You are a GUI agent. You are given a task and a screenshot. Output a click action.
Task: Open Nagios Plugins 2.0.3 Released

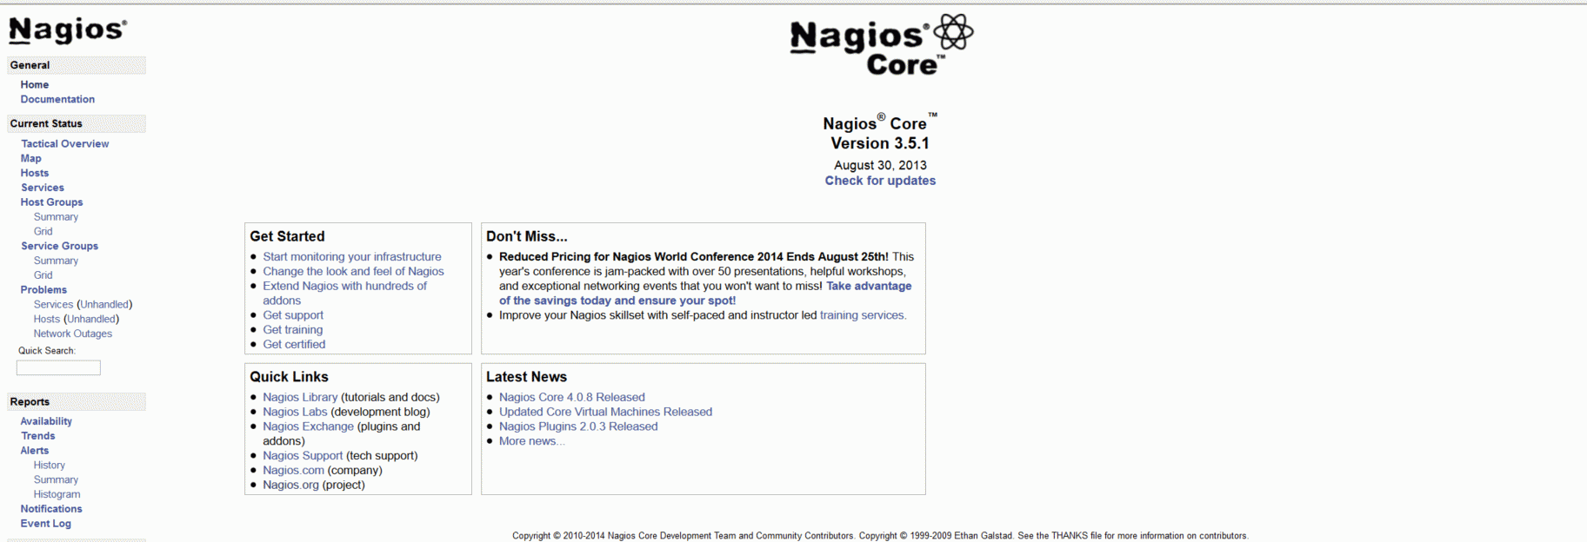(578, 426)
